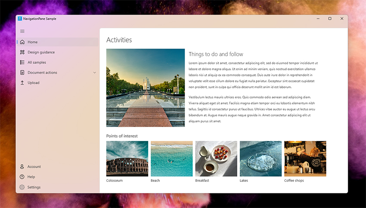Toggle the hamburger navigation menu button
This screenshot has height=208, width=366.
click(22, 31)
